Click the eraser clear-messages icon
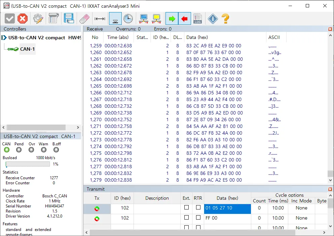Screen dimensions: 334x236 click(84, 18)
